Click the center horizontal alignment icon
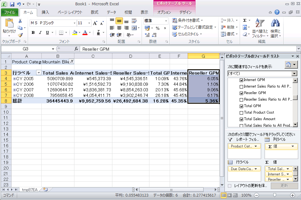301x200 pixels. coord(119,28)
